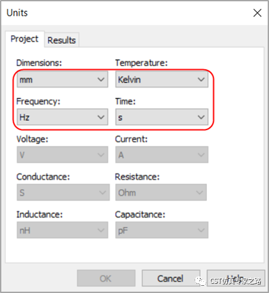Screen dimensions: 269x293
Task: Open the Frequency Hz dropdown
Action: tap(63, 117)
